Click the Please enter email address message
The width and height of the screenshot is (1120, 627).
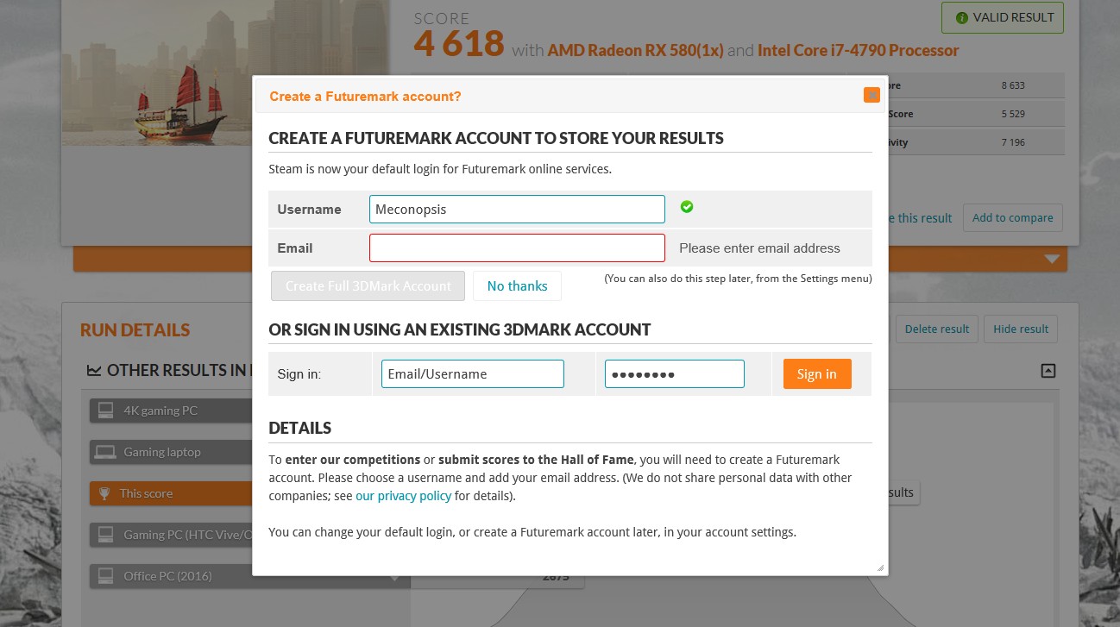(x=759, y=248)
